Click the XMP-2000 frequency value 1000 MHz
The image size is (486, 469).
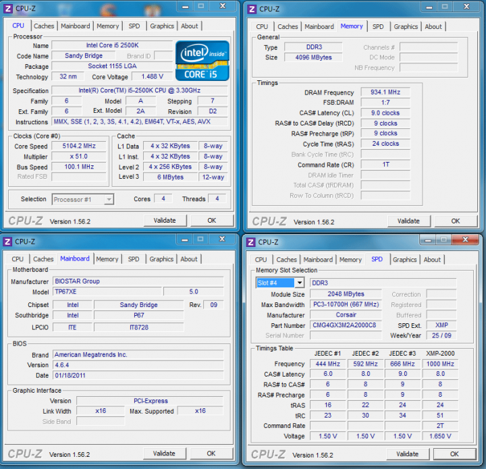(440, 364)
